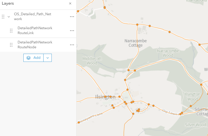Image resolution: width=208 pixels, height=136 pixels.
Task: Select the DetailedPathNetwork RouteNode layer
Action: tap(35, 45)
